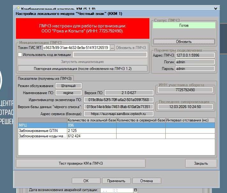Click the Идентификатор экземпляра ПО value
This screenshot has height=193, width=227.
coord(119,100)
